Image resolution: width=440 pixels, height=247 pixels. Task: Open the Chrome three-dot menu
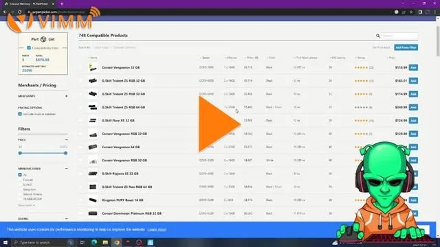(435, 12)
